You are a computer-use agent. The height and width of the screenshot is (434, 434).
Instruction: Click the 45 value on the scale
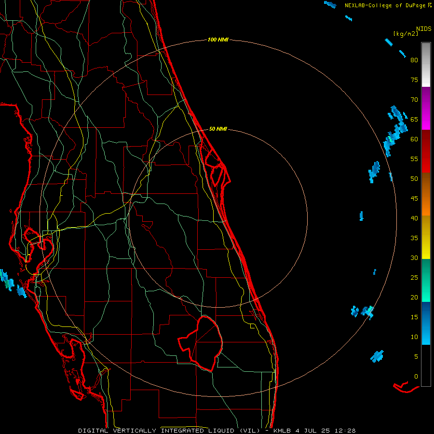414,199
